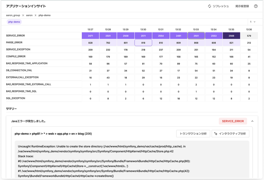
Task: Open the dropdown showing value 1
Action: [252, 22]
